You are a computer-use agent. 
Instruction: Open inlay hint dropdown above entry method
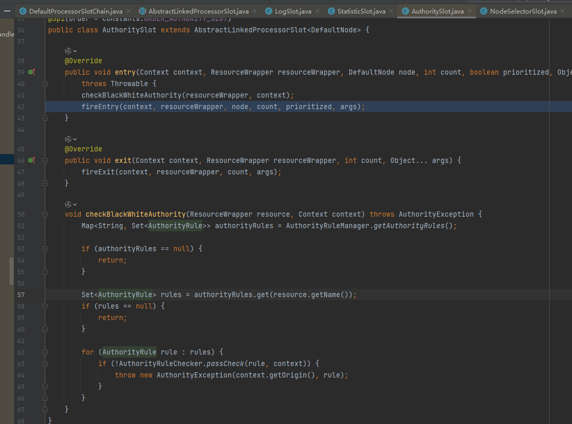click(x=71, y=51)
